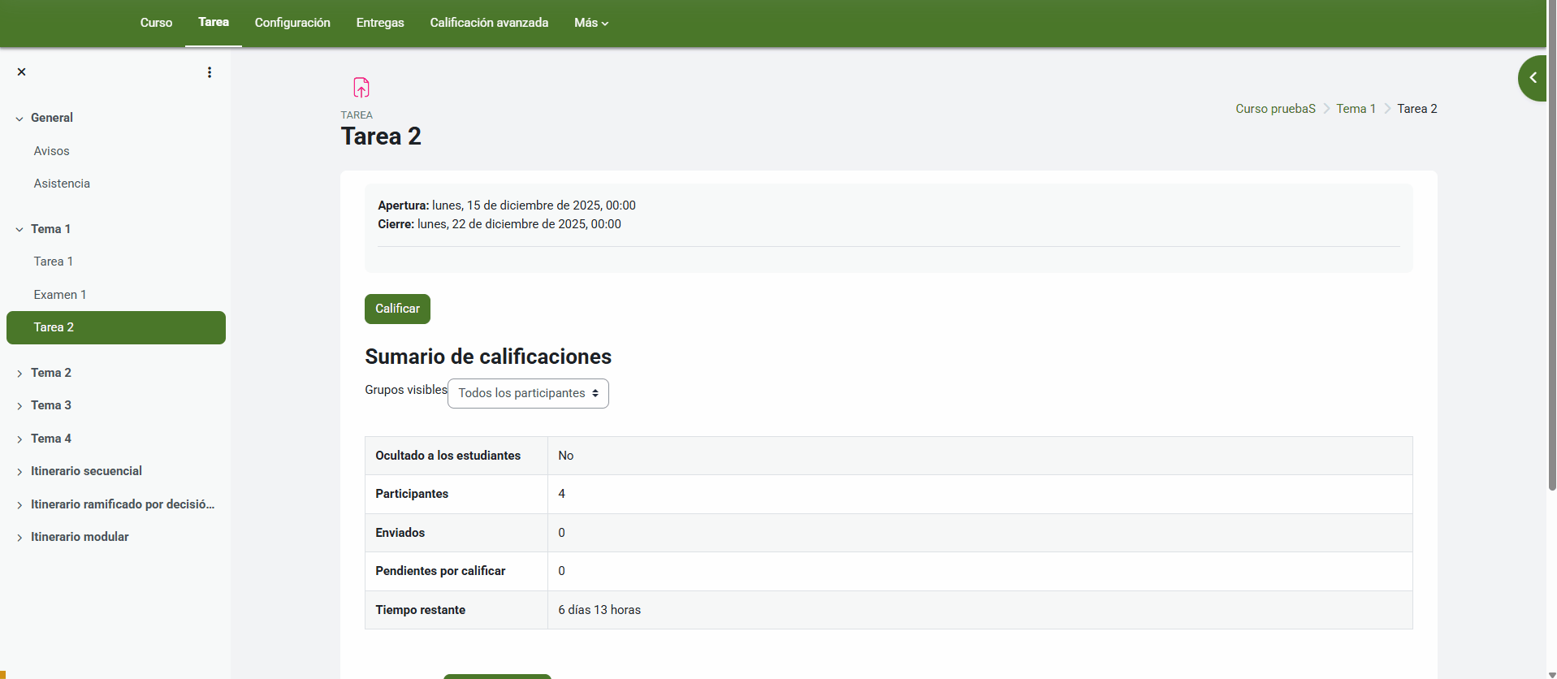Expand Itinerario secuencial section
Screen dimensions: 1557x679
click(x=19, y=472)
